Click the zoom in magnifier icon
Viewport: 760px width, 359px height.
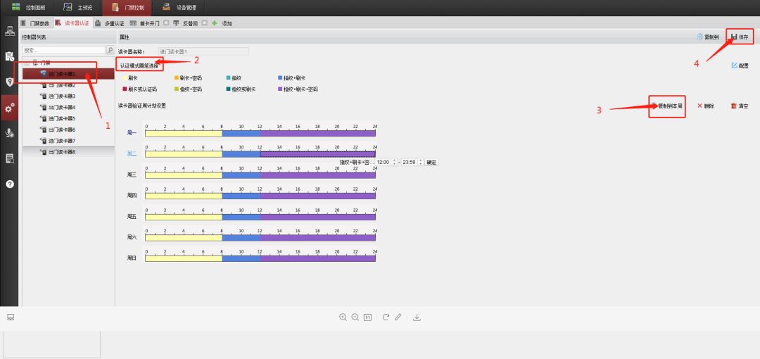pos(343,317)
